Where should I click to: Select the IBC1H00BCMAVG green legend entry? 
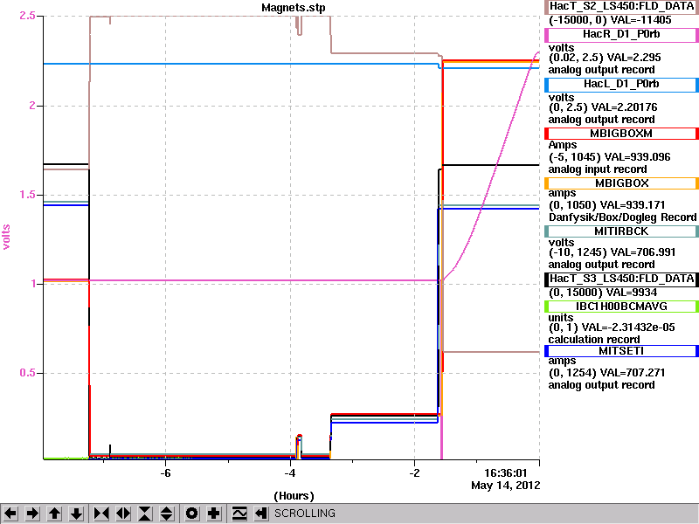[x=621, y=307]
